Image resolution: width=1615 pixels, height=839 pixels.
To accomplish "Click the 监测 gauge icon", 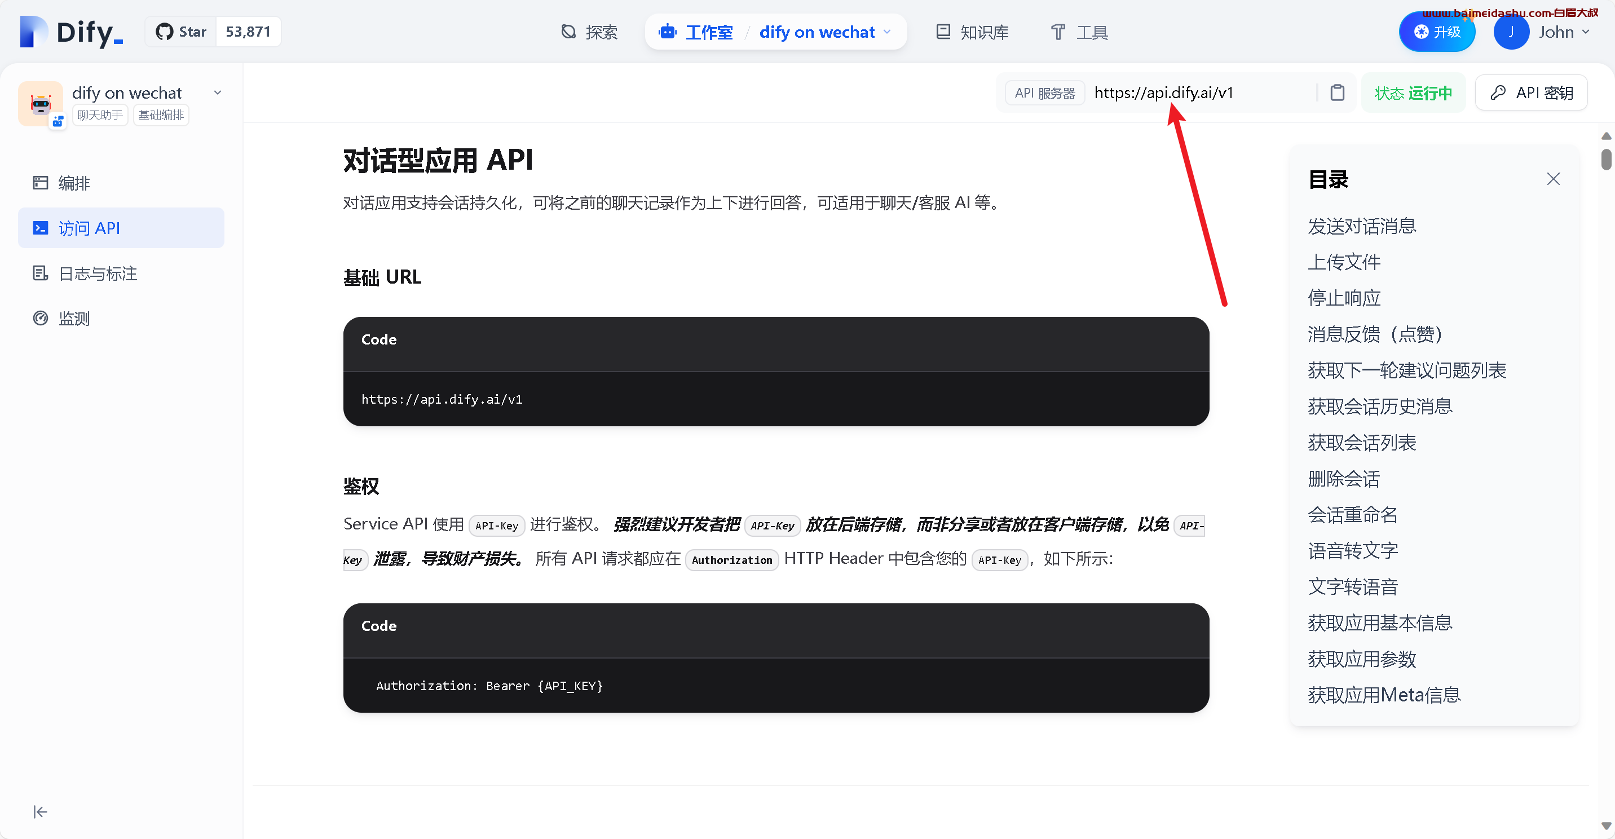I will 40,318.
